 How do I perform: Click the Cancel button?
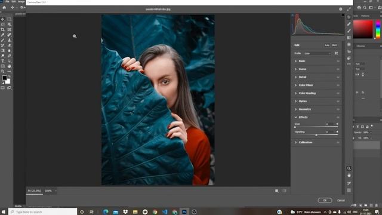pyautogui.click(x=341, y=201)
